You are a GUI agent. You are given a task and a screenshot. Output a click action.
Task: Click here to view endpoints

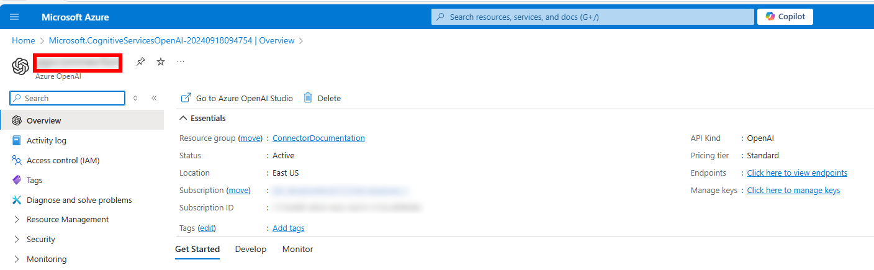coord(797,173)
